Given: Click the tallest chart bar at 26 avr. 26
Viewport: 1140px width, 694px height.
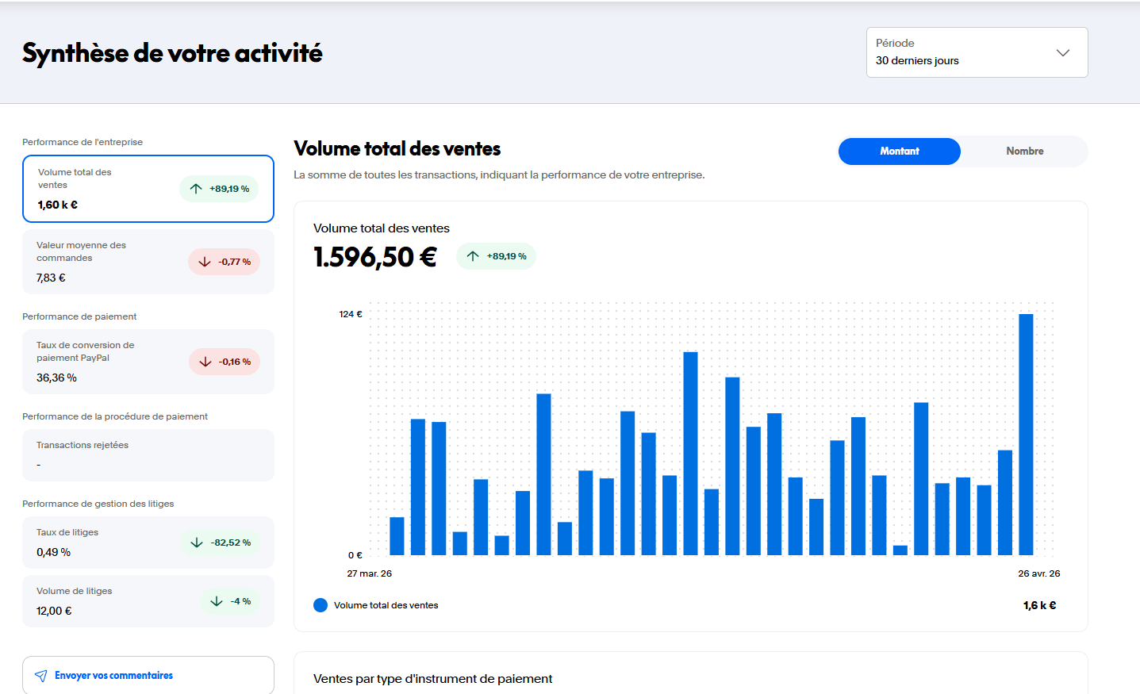Looking at the screenshot, I should [x=1026, y=435].
